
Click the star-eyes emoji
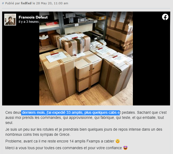(125, 148)
